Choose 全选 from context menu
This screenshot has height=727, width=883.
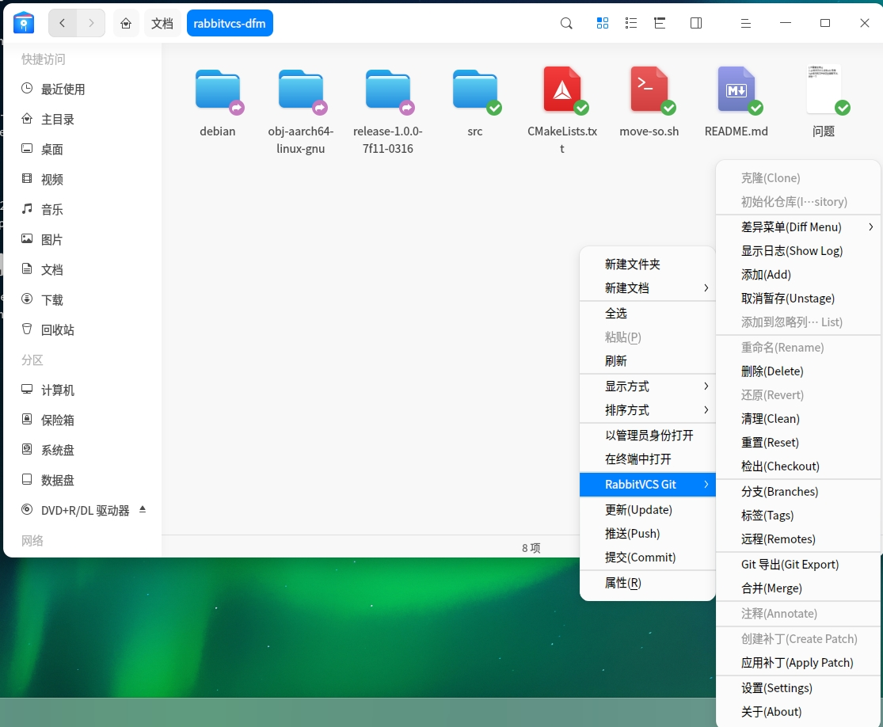(648, 313)
